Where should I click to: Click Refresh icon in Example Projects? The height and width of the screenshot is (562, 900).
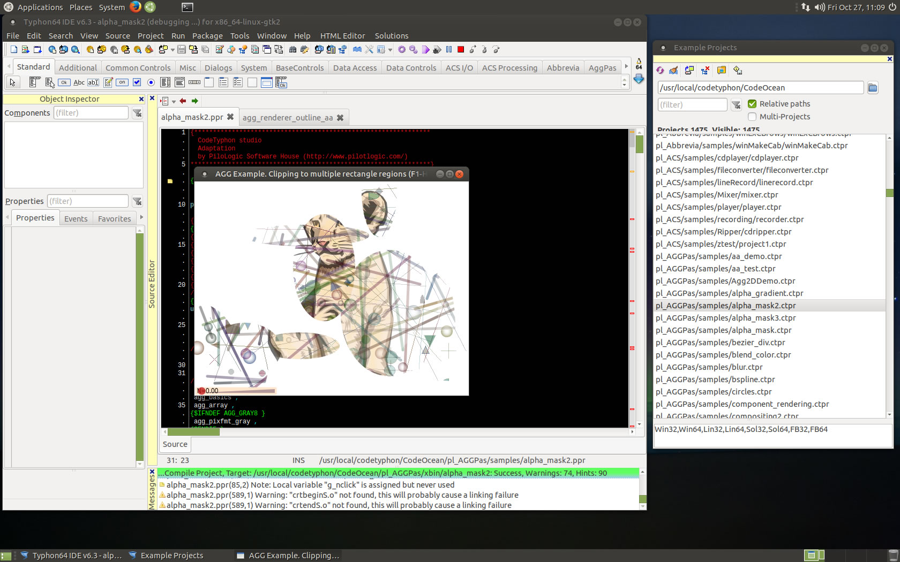point(661,70)
